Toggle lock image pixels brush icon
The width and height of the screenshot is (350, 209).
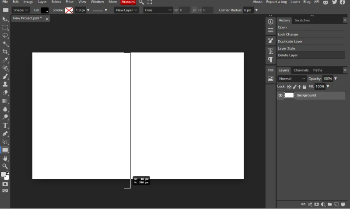click(294, 87)
